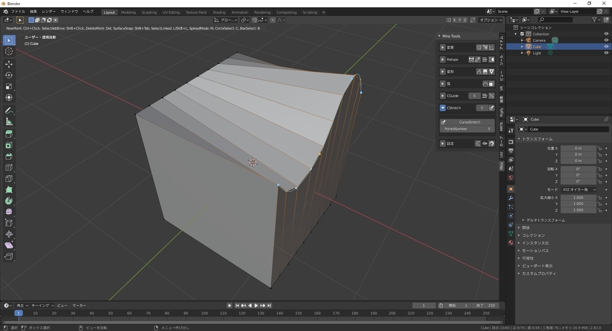The height and width of the screenshot is (331, 612).
Task: Open the Tool properties tab
Action: click(x=511, y=130)
